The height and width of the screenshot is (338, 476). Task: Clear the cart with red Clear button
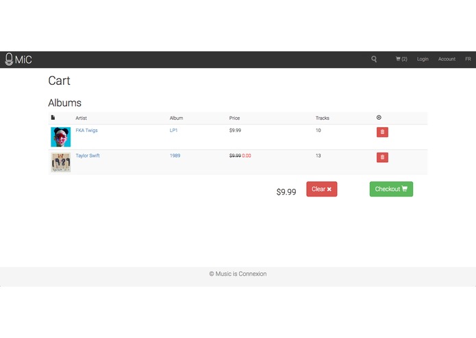point(321,189)
